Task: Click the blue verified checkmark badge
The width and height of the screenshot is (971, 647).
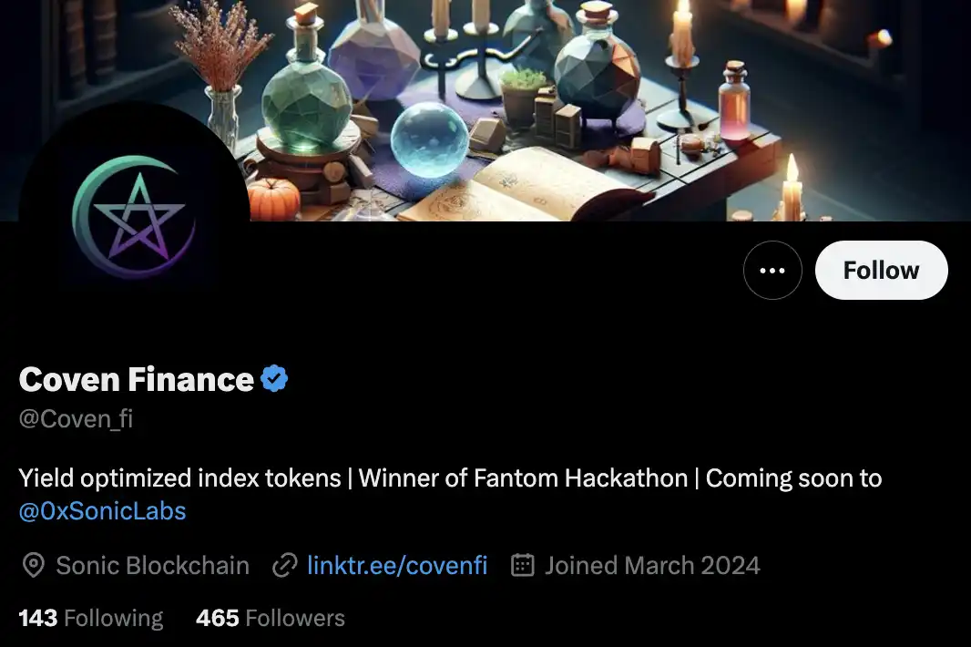Action: [x=274, y=379]
